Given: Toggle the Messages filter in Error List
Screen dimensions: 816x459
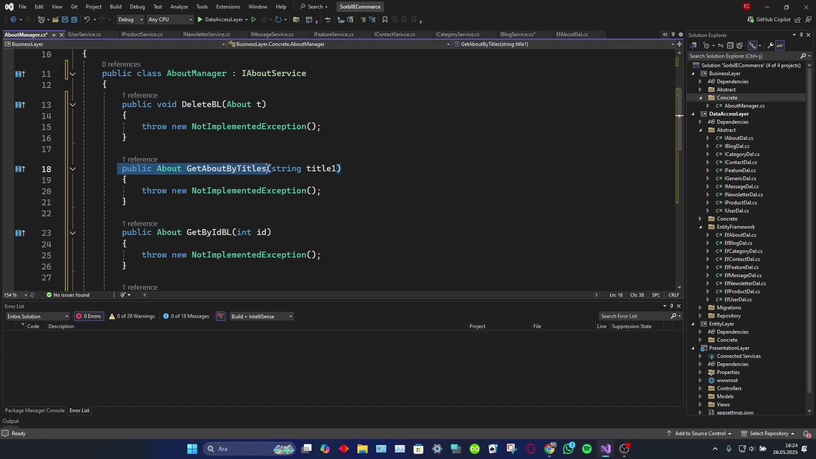Looking at the screenshot, I should click(186, 316).
